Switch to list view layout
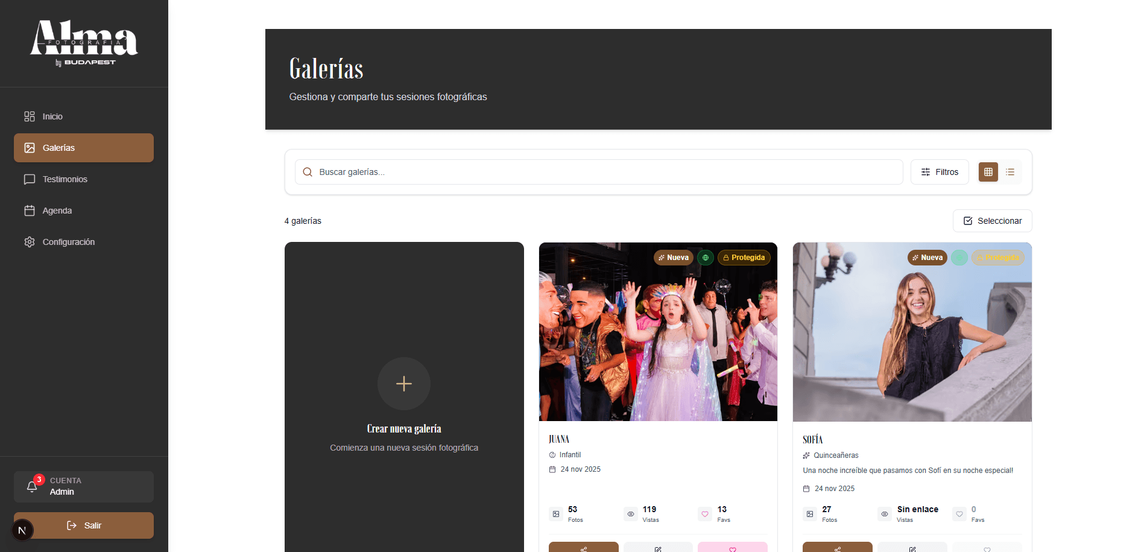 coord(1010,172)
